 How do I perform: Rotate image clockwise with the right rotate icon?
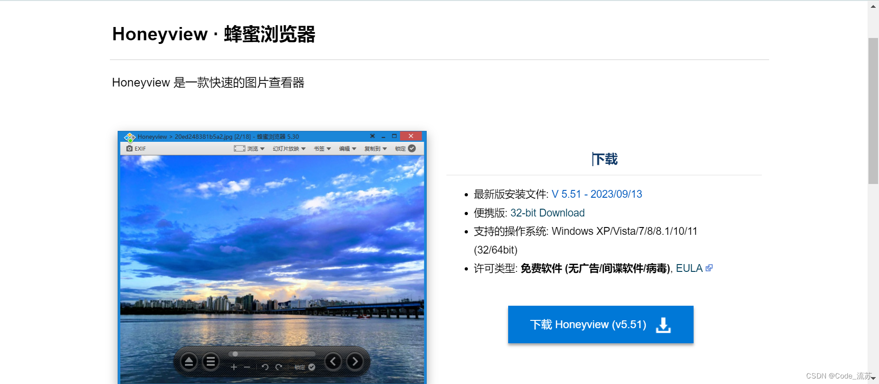279,367
